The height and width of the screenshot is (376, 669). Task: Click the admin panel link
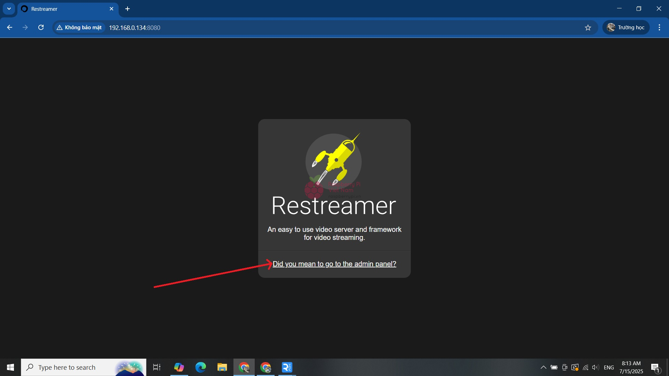point(334,264)
